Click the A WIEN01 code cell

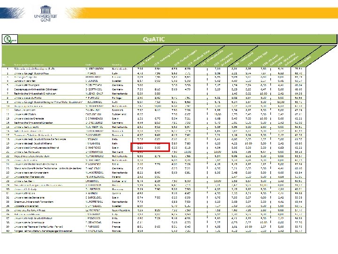[x=92, y=193]
